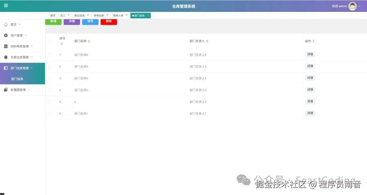Toggle the hamburger menu icon
The width and height of the screenshot is (367, 195).
[x=6, y=5]
